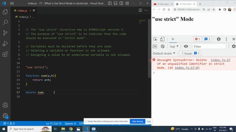This screenshot has width=236, height=132.
Task: Close the 127.0.0.1:5500 browser tab
Action: point(194,4)
